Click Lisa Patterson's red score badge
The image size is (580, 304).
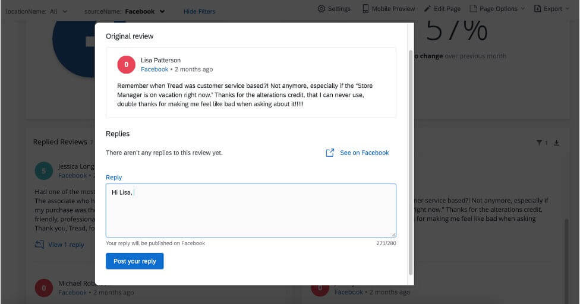(x=126, y=65)
